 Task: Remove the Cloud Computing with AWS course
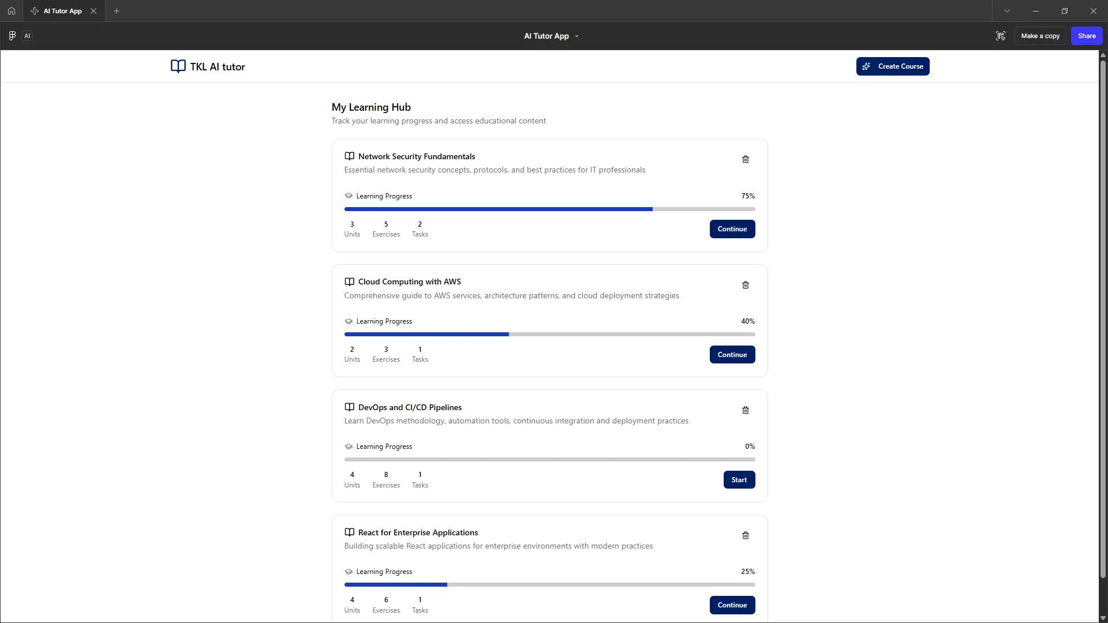(745, 285)
